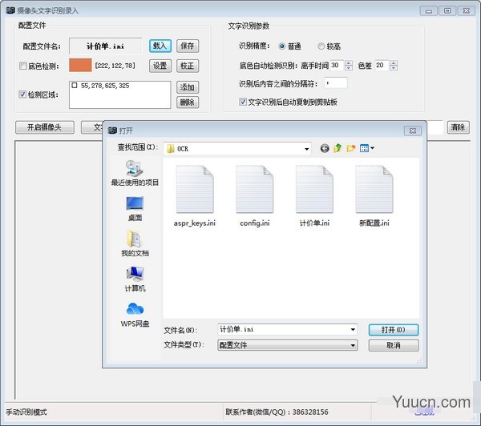This screenshot has height=426, width=481.
Task: Increase 离手时间 value with up stepper
Action: (x=349, y=62)
